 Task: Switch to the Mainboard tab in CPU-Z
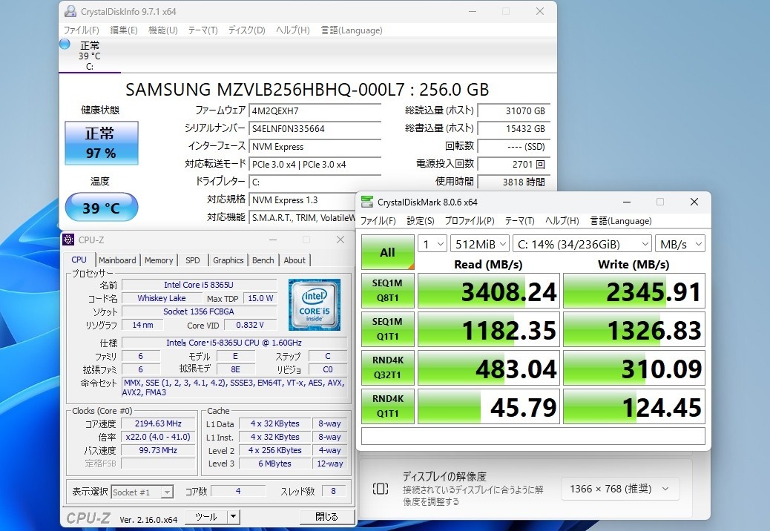click(117, 260)
